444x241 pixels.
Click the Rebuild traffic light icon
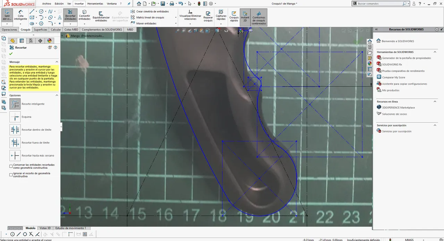[199, 3]
